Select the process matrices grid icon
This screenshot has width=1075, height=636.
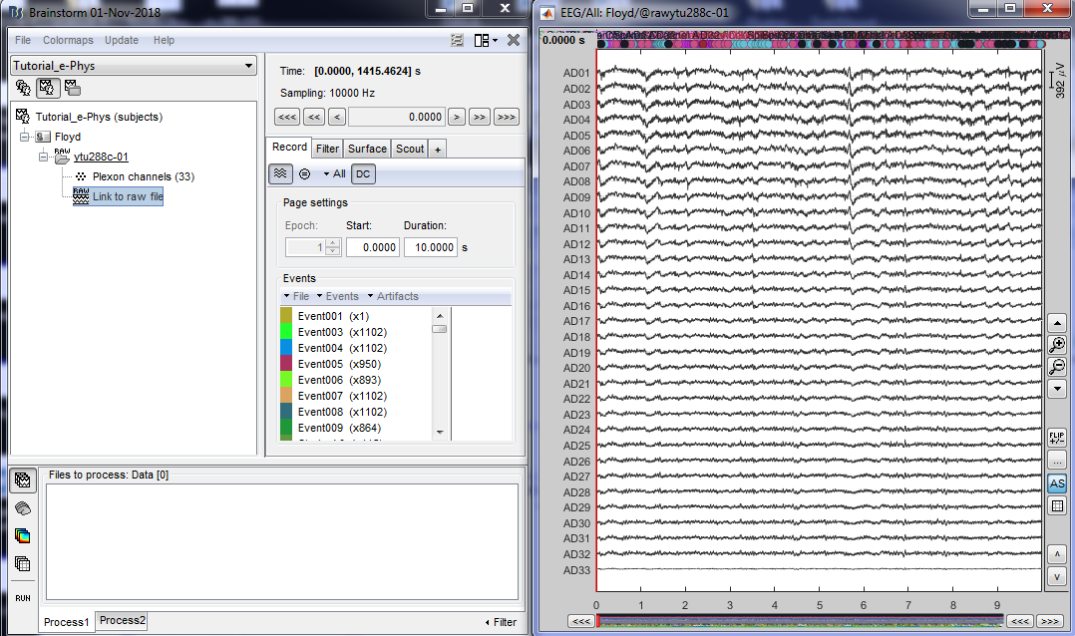[x=23, y=563]
